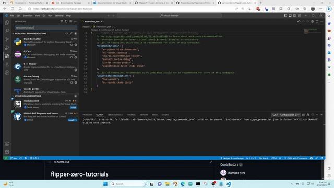Image resolution: width=334 pixels, height=188 pixels.
Task: Open the Manage gear in the activity bar
Action: pos(7,152)
